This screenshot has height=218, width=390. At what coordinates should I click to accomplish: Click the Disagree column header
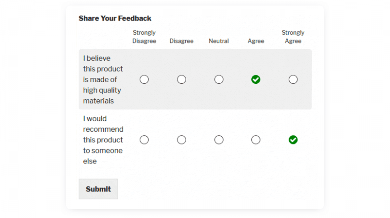coord(182,41)
